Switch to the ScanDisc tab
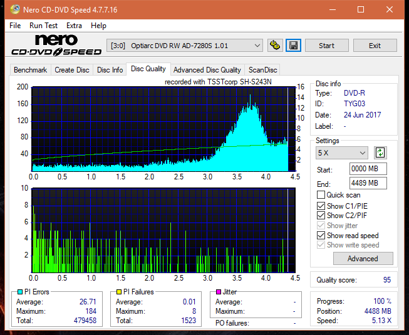 click(262, 70)
